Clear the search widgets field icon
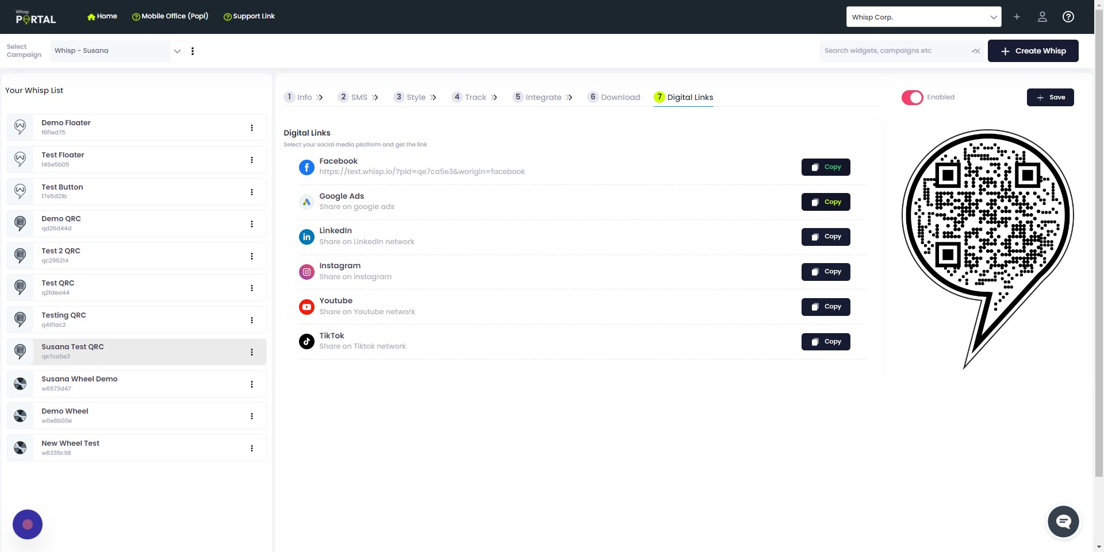The height and width of the screenshot is (552, 1104). tap(975, 51)
